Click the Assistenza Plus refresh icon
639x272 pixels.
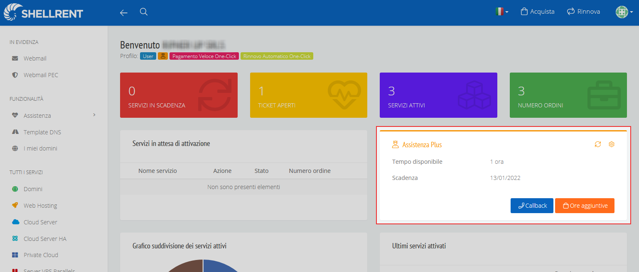click(x=598, y=144)
